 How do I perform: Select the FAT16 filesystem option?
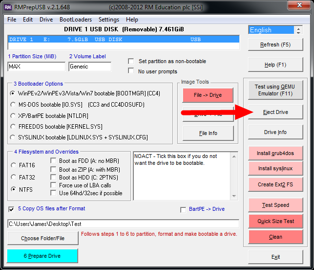pyautogui.click(x=13, y=165)
